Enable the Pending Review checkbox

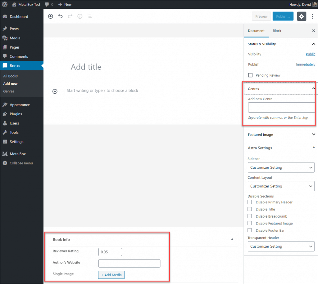[250, 75]
